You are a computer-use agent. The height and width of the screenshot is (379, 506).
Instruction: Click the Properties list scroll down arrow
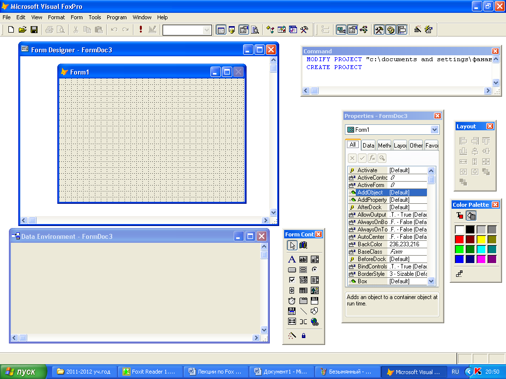431,281
